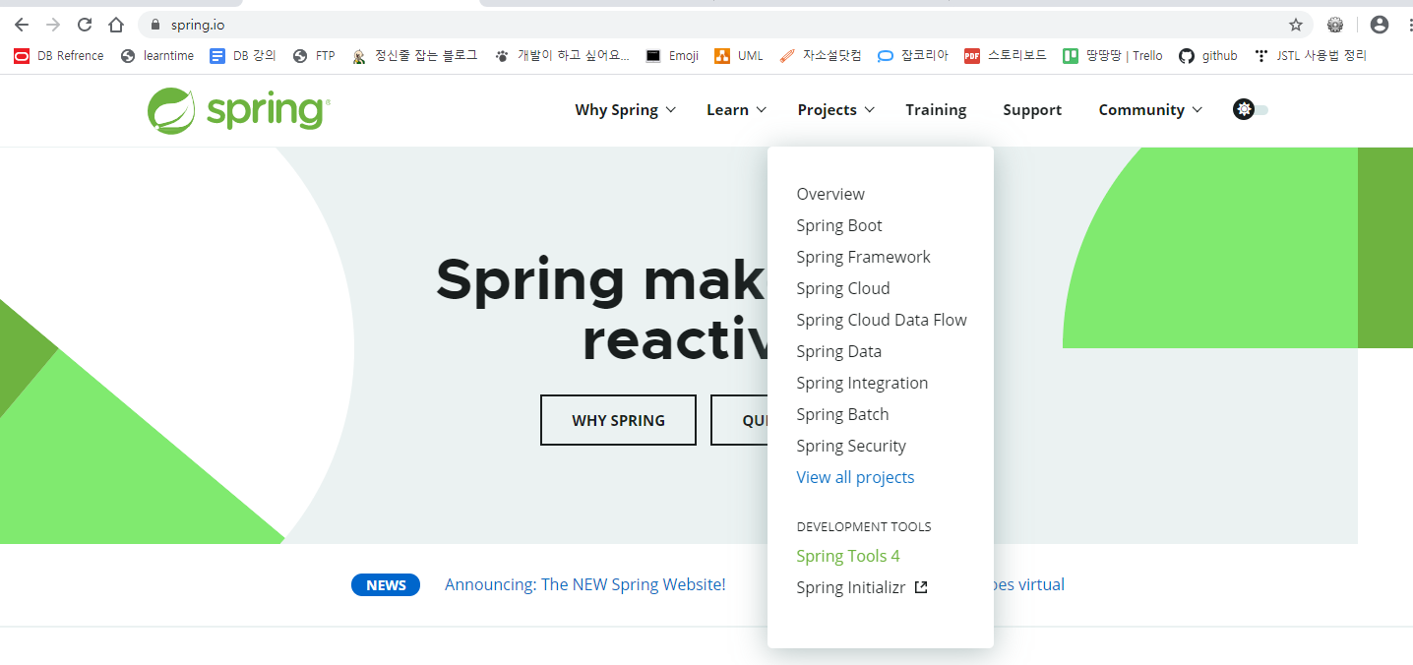This screenshot has height=665, width=1413.
Task: Open FTP bookmark
Action: click(x=315, y=56)
